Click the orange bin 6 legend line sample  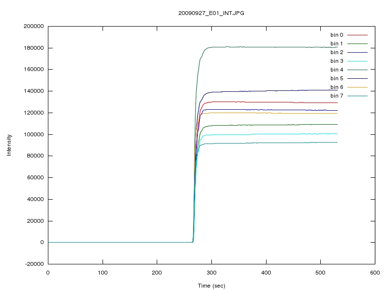coord(357,87)
